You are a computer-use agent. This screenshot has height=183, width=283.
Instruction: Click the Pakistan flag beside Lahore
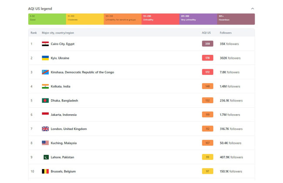click(45, 157)
